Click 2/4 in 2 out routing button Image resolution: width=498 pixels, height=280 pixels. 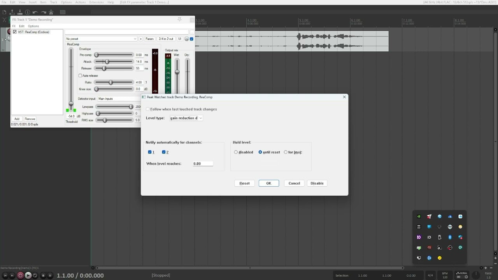166,39
